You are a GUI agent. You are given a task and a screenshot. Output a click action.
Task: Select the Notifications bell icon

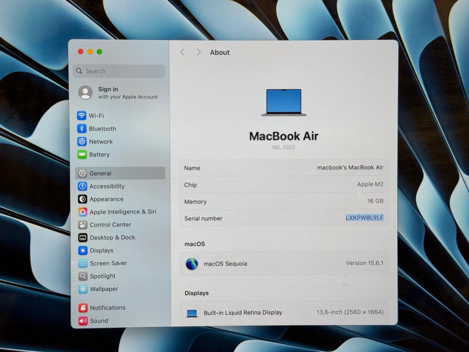83,308
